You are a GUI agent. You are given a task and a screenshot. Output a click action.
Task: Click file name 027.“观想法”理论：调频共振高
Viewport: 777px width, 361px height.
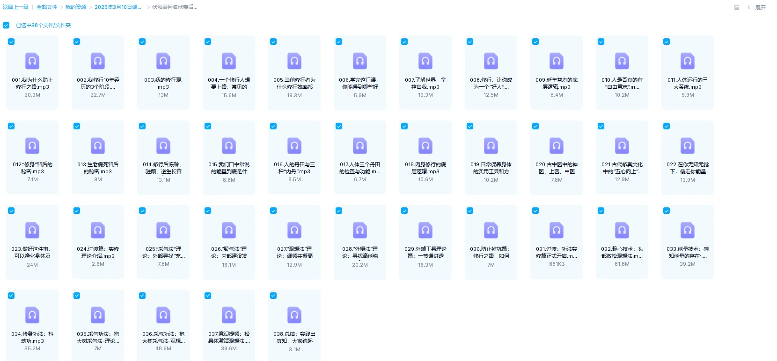(294, 253)
